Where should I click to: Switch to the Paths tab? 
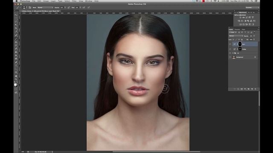(244, 29)
